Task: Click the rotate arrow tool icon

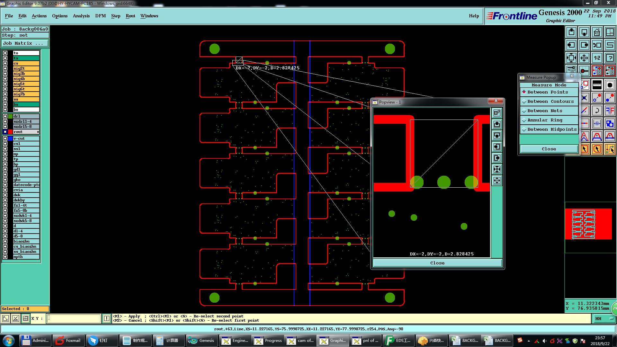Action: point(597,111)
